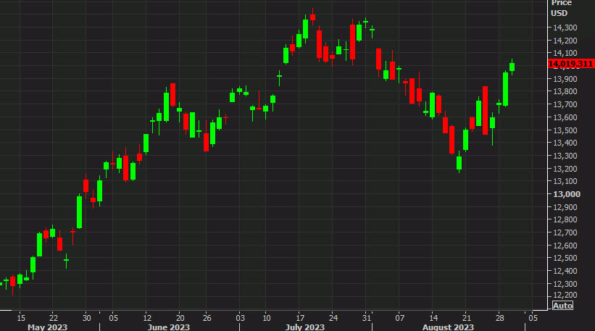Click the 20 date tick in June
This screenshot has height=331, width=595.
pyautogui.click(x=180, y=318)
